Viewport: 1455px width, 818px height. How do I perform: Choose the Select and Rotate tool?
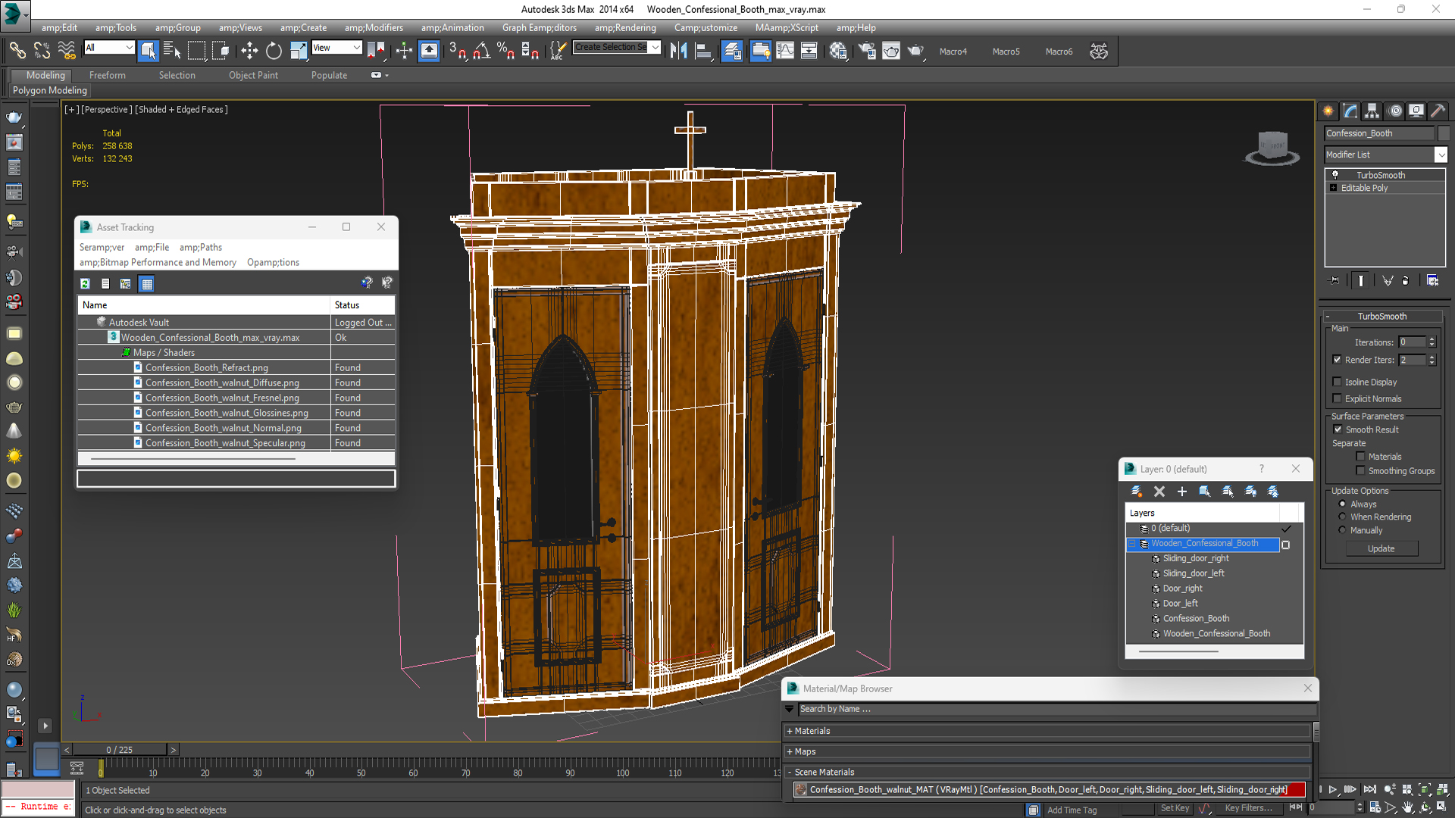[x=274, y=51]
